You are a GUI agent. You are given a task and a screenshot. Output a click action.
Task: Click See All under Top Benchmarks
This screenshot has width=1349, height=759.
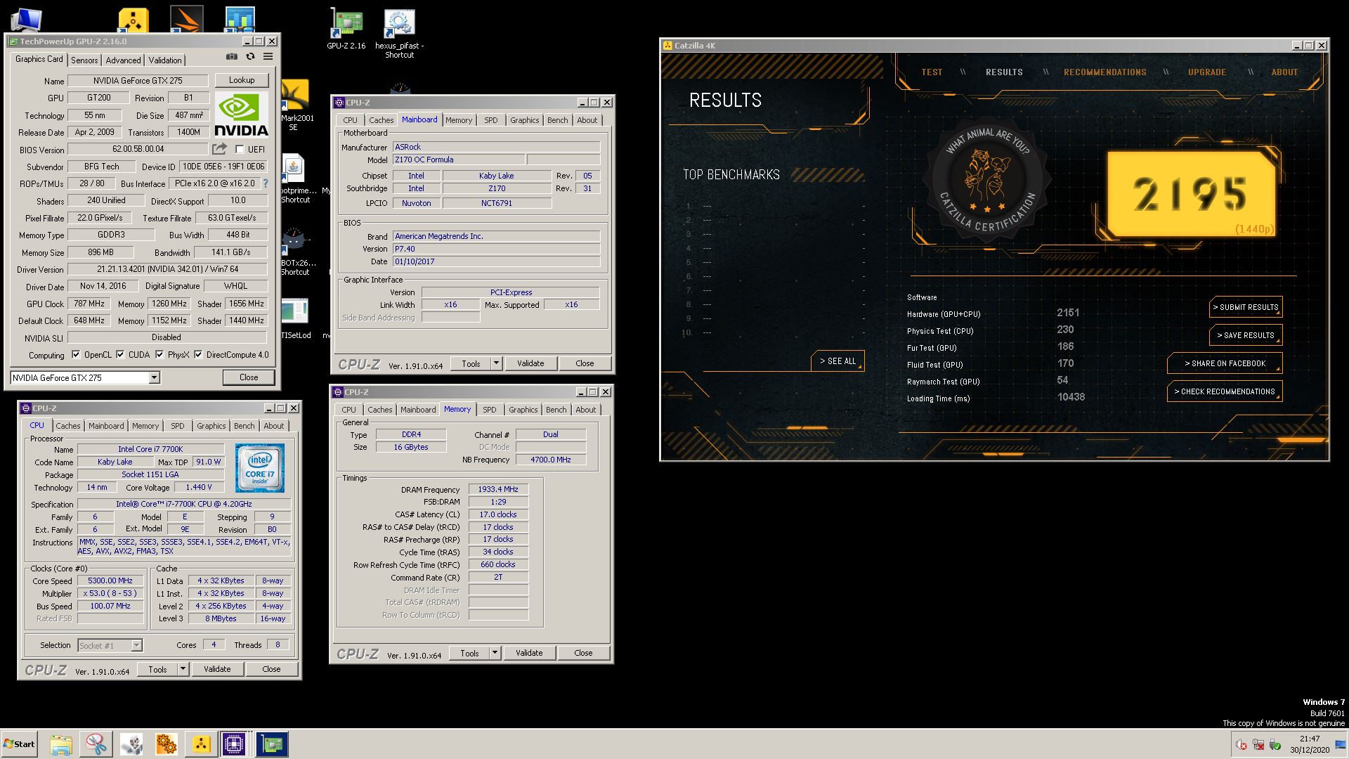point(838,361)
